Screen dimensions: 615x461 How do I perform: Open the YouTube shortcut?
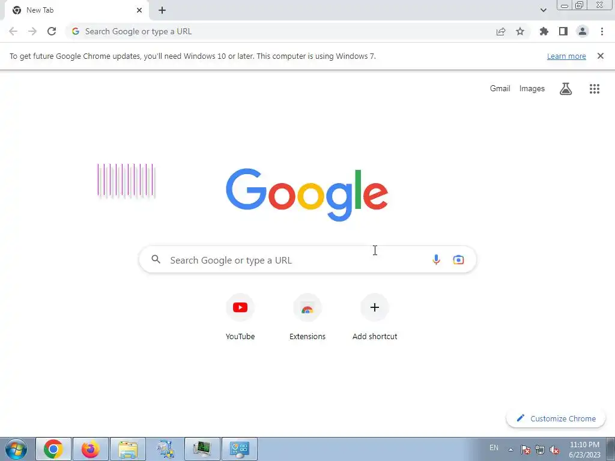[x=240, y=317]
